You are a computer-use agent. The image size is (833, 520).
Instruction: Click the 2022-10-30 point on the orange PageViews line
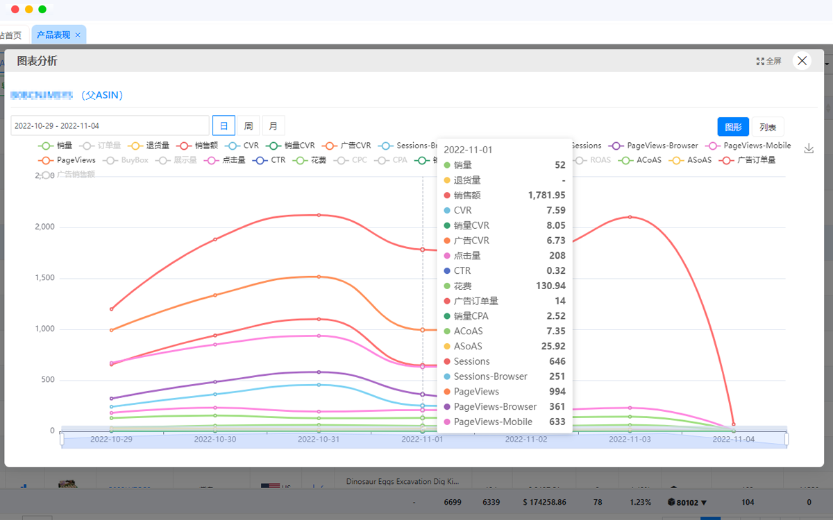click(x=215, y=295)
